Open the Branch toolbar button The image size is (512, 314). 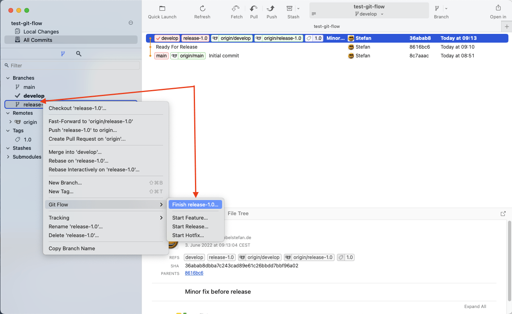pos(437,9)
